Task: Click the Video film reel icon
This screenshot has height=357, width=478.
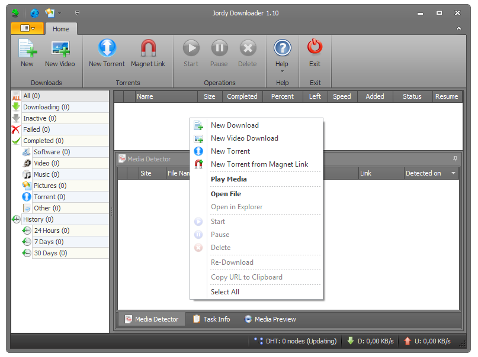Action: click(x=27, y=163)
